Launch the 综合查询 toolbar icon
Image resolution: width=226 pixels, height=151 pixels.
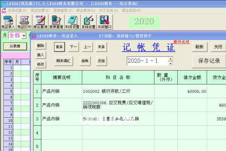[x=40, y=22]
